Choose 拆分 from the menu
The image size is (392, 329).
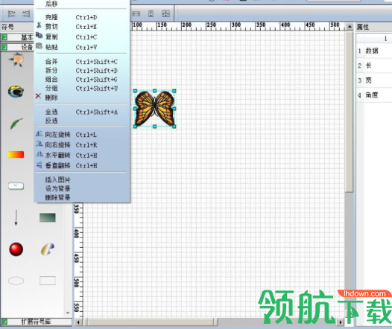tap(82, 71)
